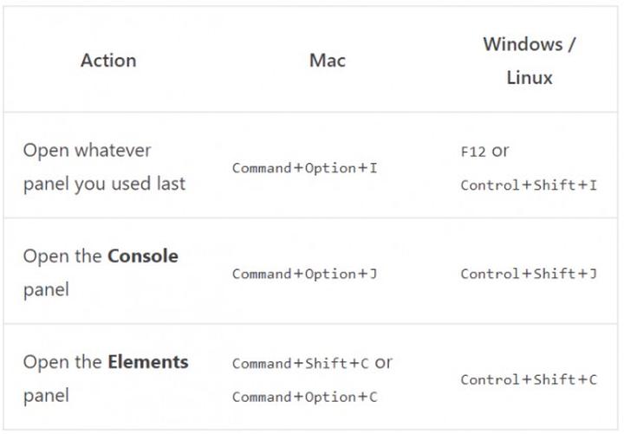Select the Command+Option+C shortcut text

(304, 398)
